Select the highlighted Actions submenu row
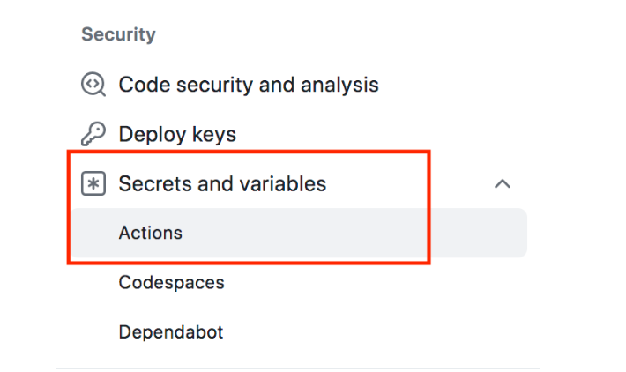This screenshot has width=626, height=372. click(300, 234)
